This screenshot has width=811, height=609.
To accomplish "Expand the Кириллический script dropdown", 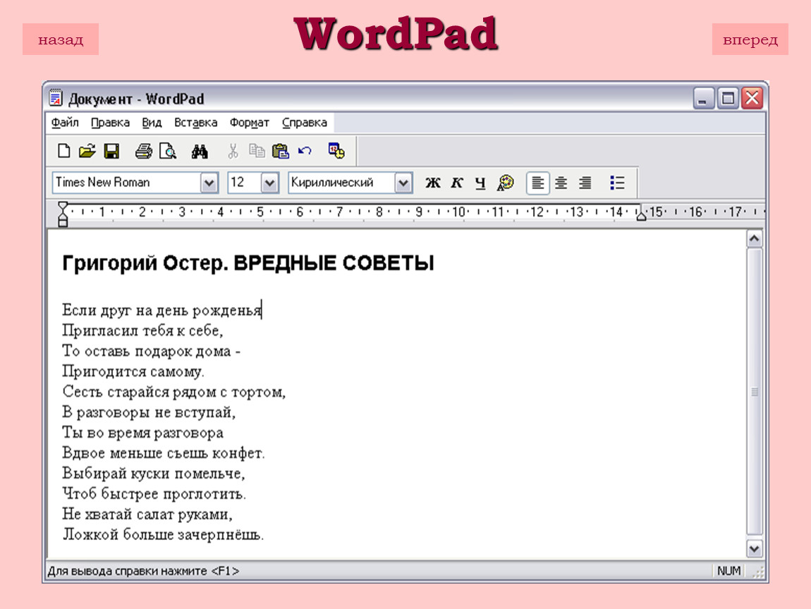I will (x=403, y=183).
